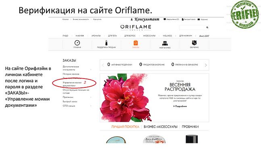Image resolution: width=261 pixels, height=149 pixels.
Task: Open the Wellness category menu
Action: (x=167, y=36)
